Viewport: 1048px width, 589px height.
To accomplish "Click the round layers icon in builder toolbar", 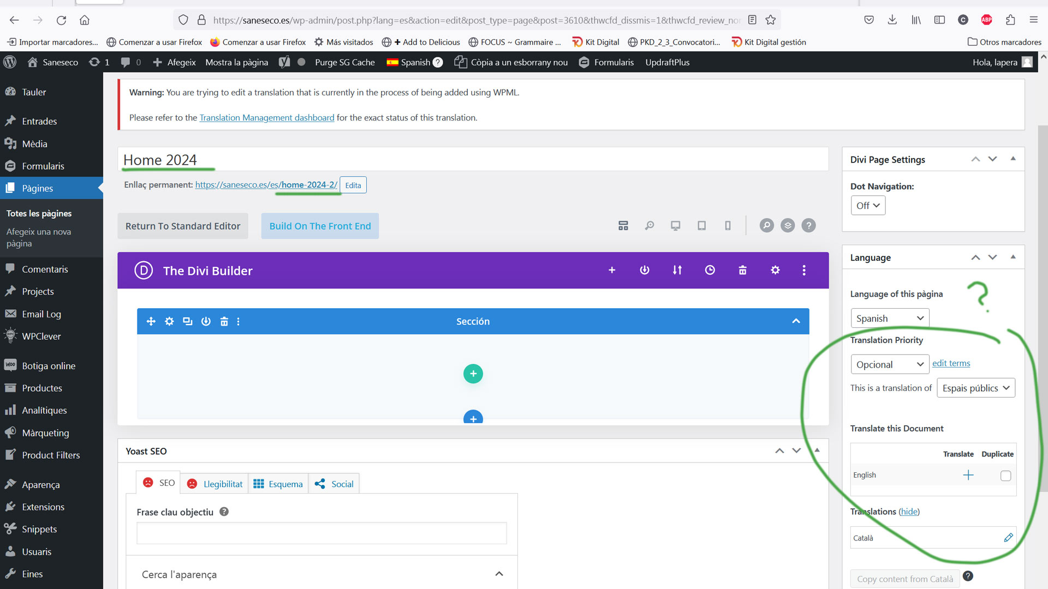I will point(788,225).
